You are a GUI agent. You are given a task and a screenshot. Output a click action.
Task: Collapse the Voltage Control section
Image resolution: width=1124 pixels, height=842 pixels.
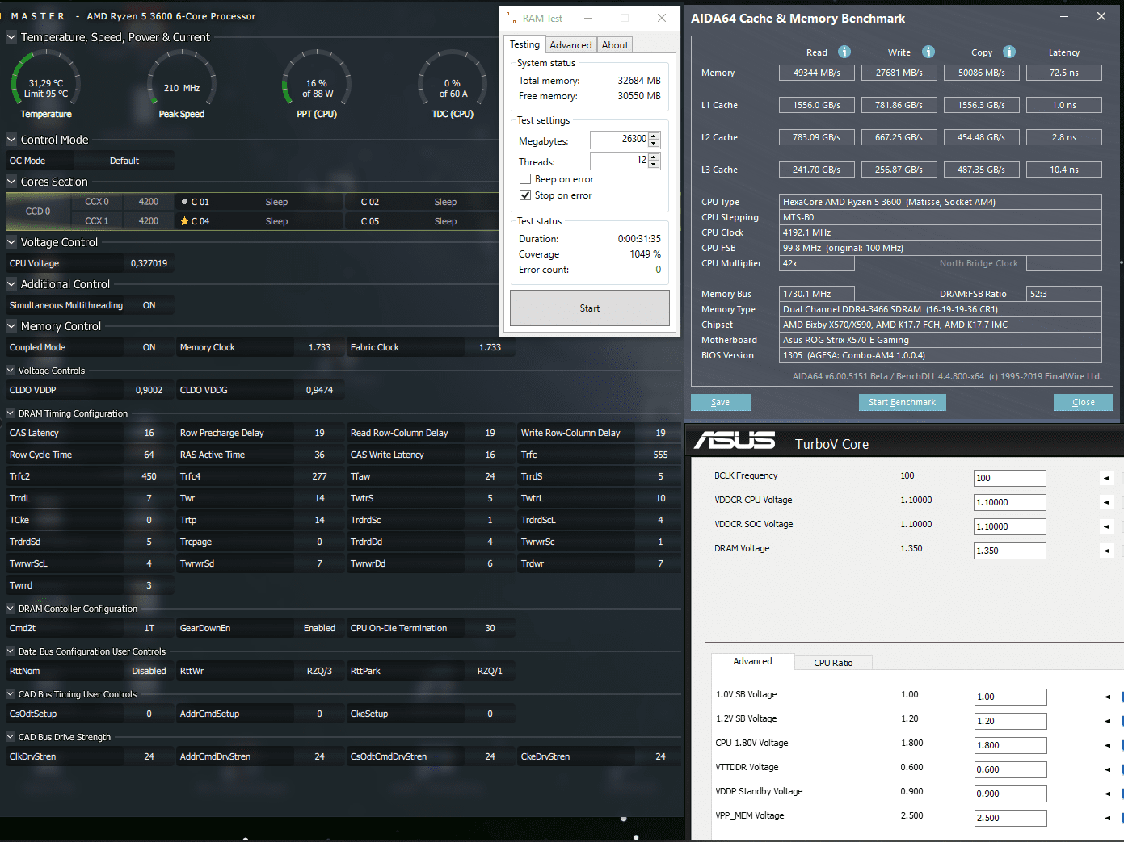click(11, 242)
